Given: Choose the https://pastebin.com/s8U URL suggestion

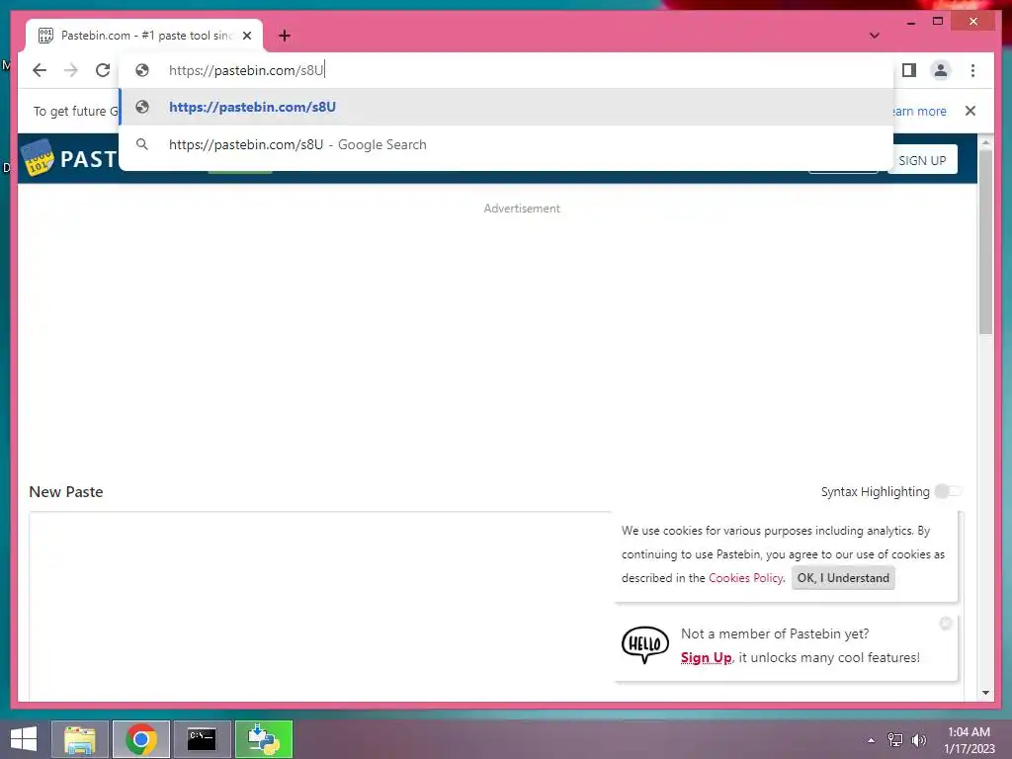Looking at the screenshot, I should pos(507,107).
